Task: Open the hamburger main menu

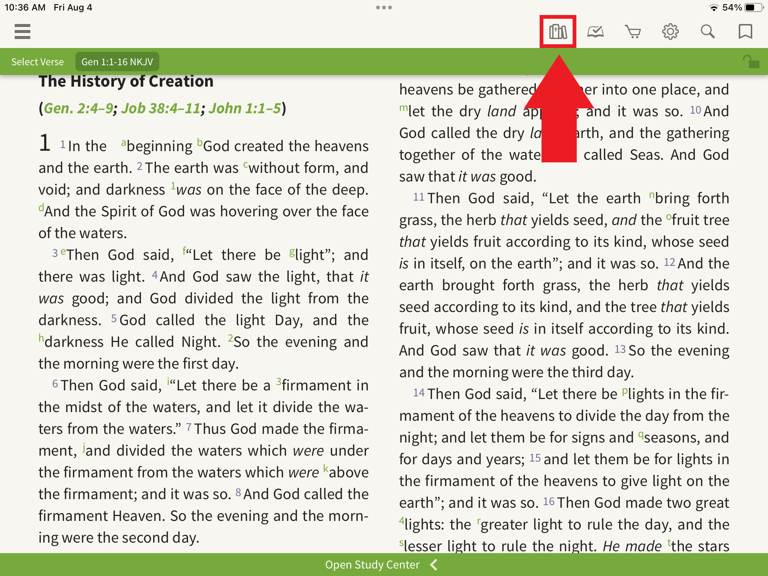Action: (x=22, y=31)
